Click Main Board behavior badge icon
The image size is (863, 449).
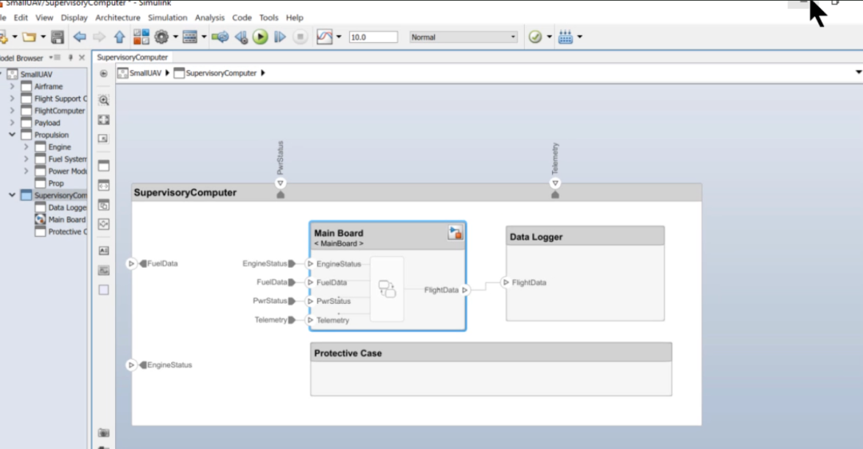(455, 232)
